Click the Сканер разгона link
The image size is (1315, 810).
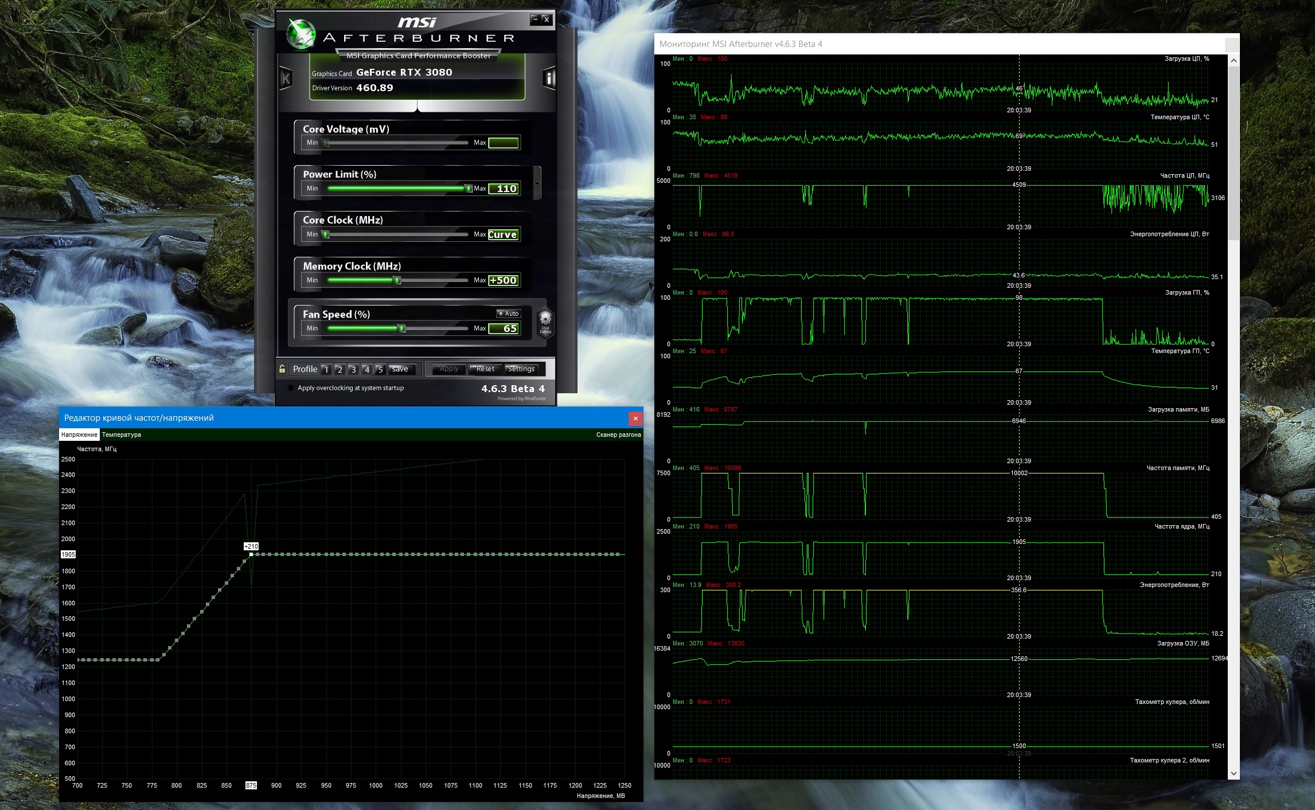[618, 435]
